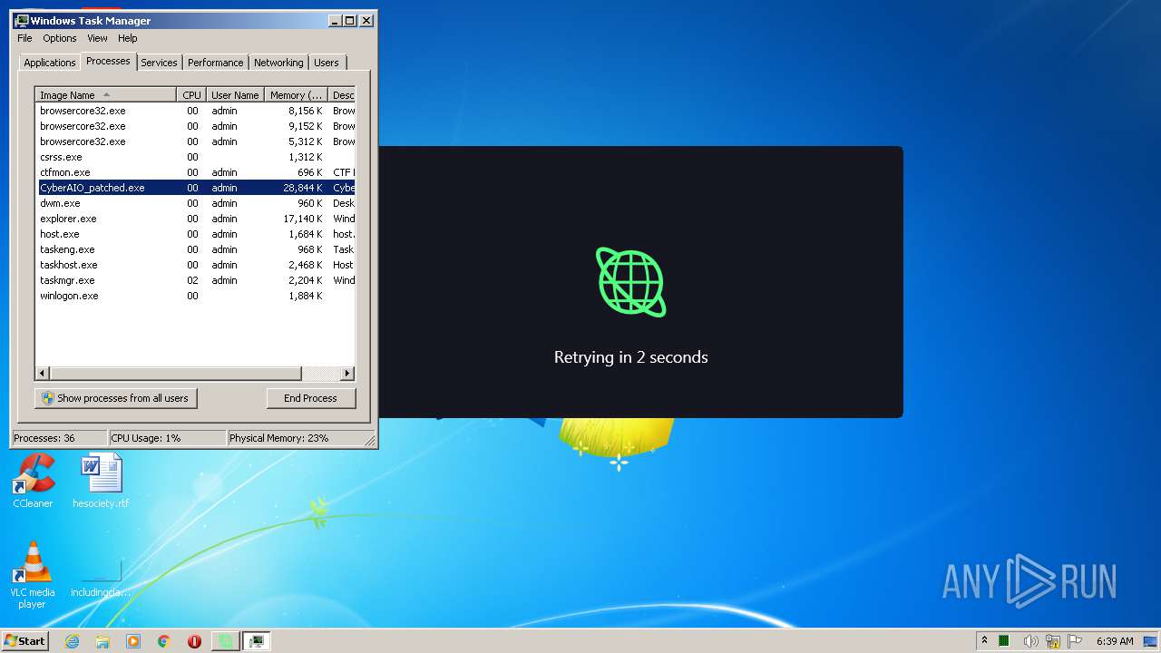The width and height of the screenshot is (1161, 653).
Task: Open the Options menu in Task Manager
Action: point(60,38)
